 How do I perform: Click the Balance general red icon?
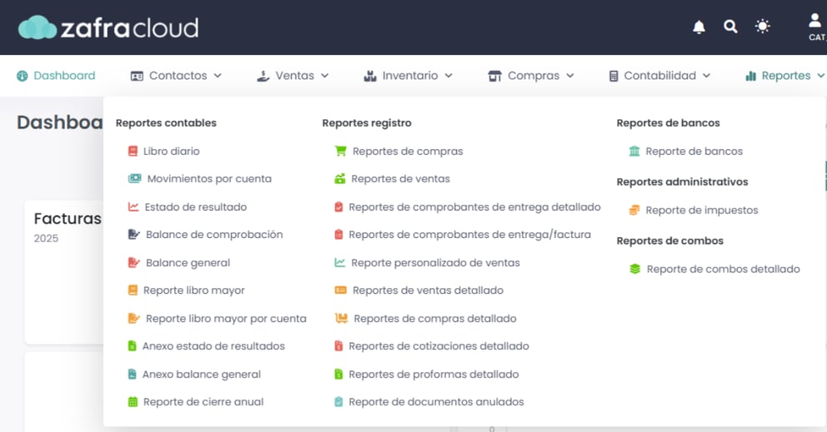pos(134,262)
